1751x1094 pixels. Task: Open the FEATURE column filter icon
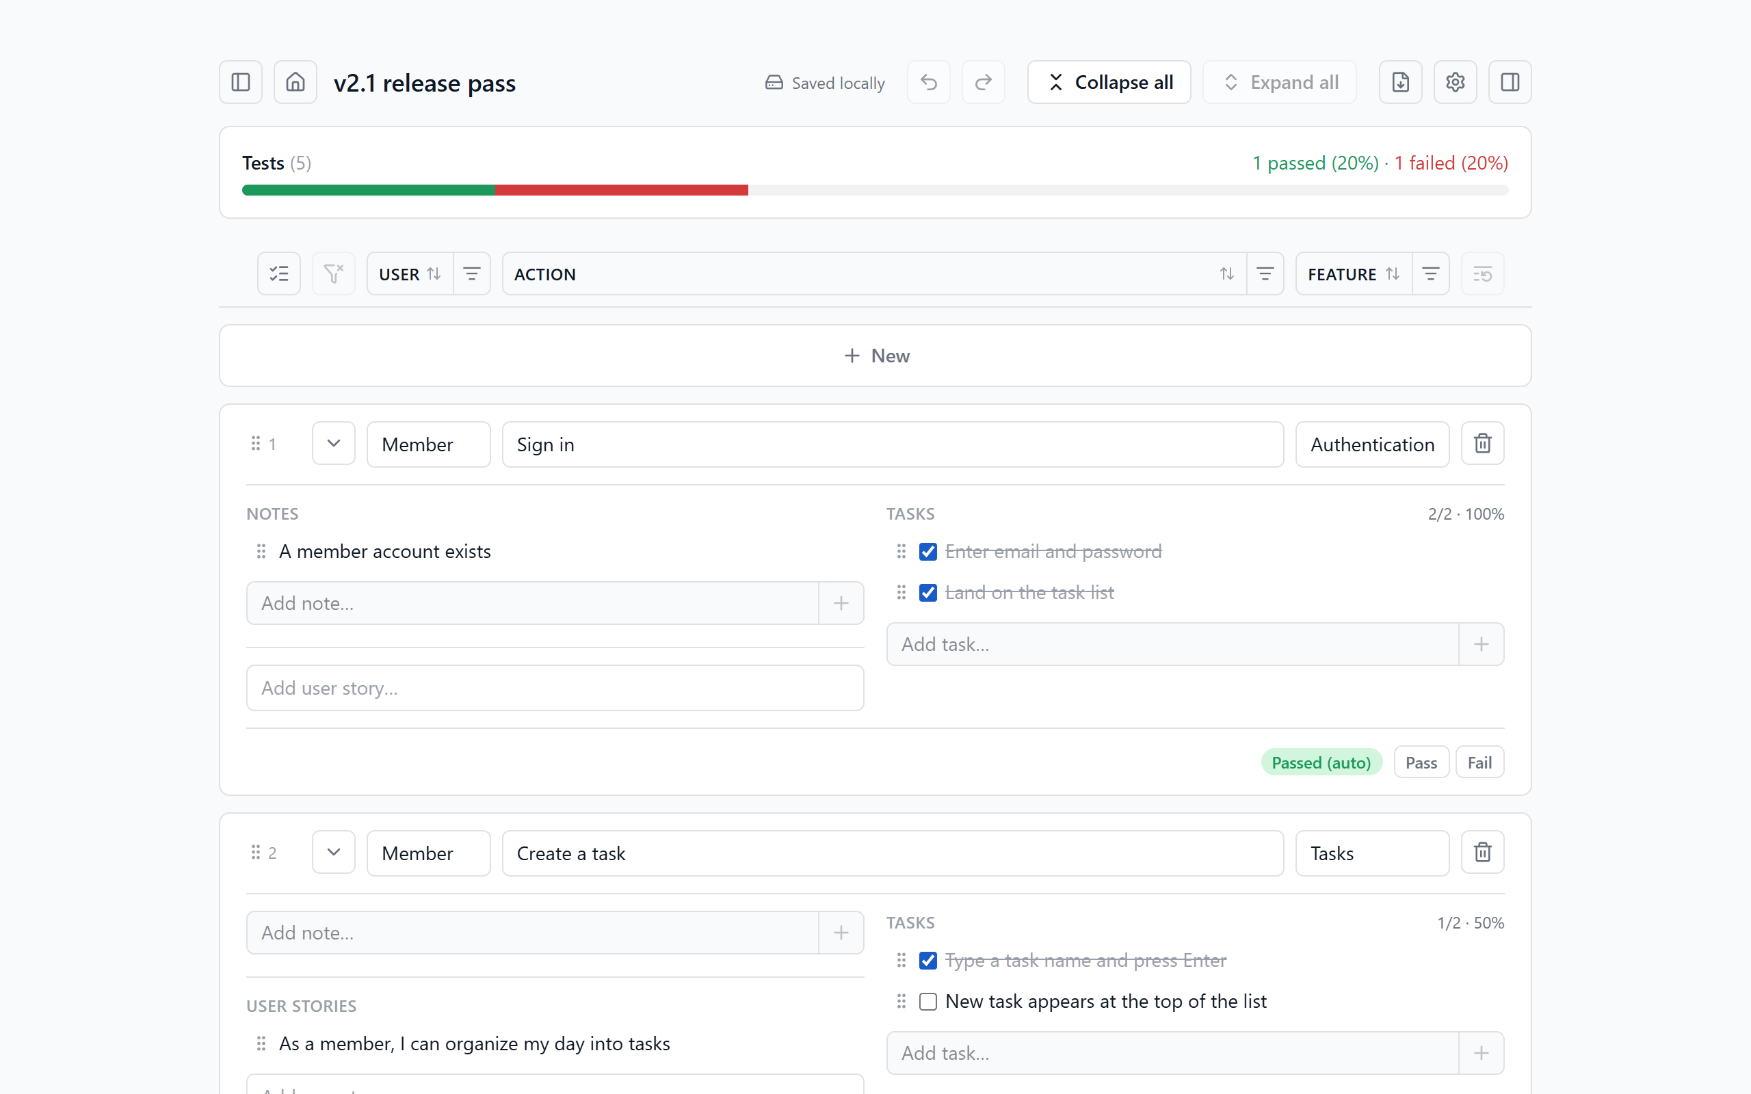pos(1430,273)
